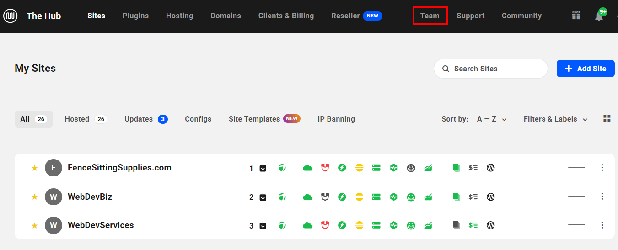This screenshot has width=618, height=250.
Task: Open Clients & Billing section
Action: [x=286, y=16]
